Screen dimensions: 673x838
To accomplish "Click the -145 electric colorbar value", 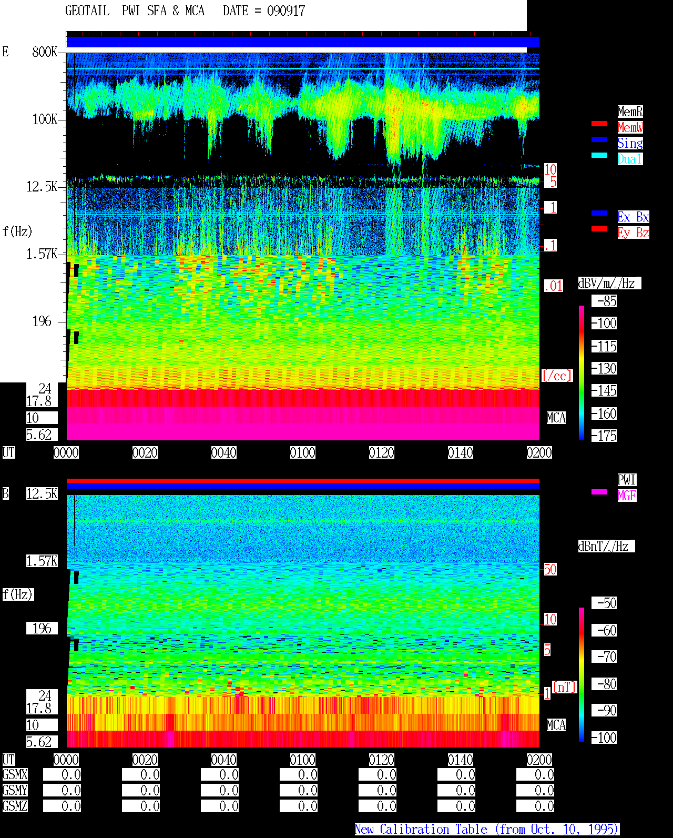I will pyautogui.click(x=604, y=391).
